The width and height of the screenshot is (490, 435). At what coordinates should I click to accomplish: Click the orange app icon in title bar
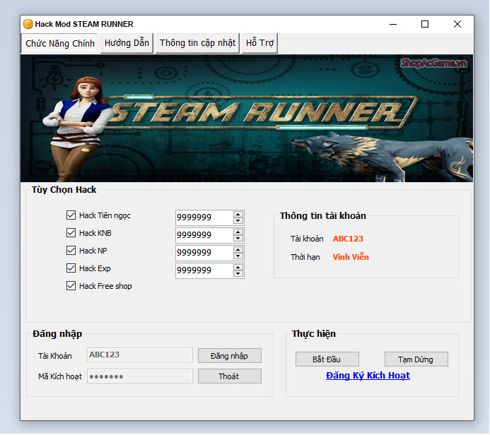28,24
